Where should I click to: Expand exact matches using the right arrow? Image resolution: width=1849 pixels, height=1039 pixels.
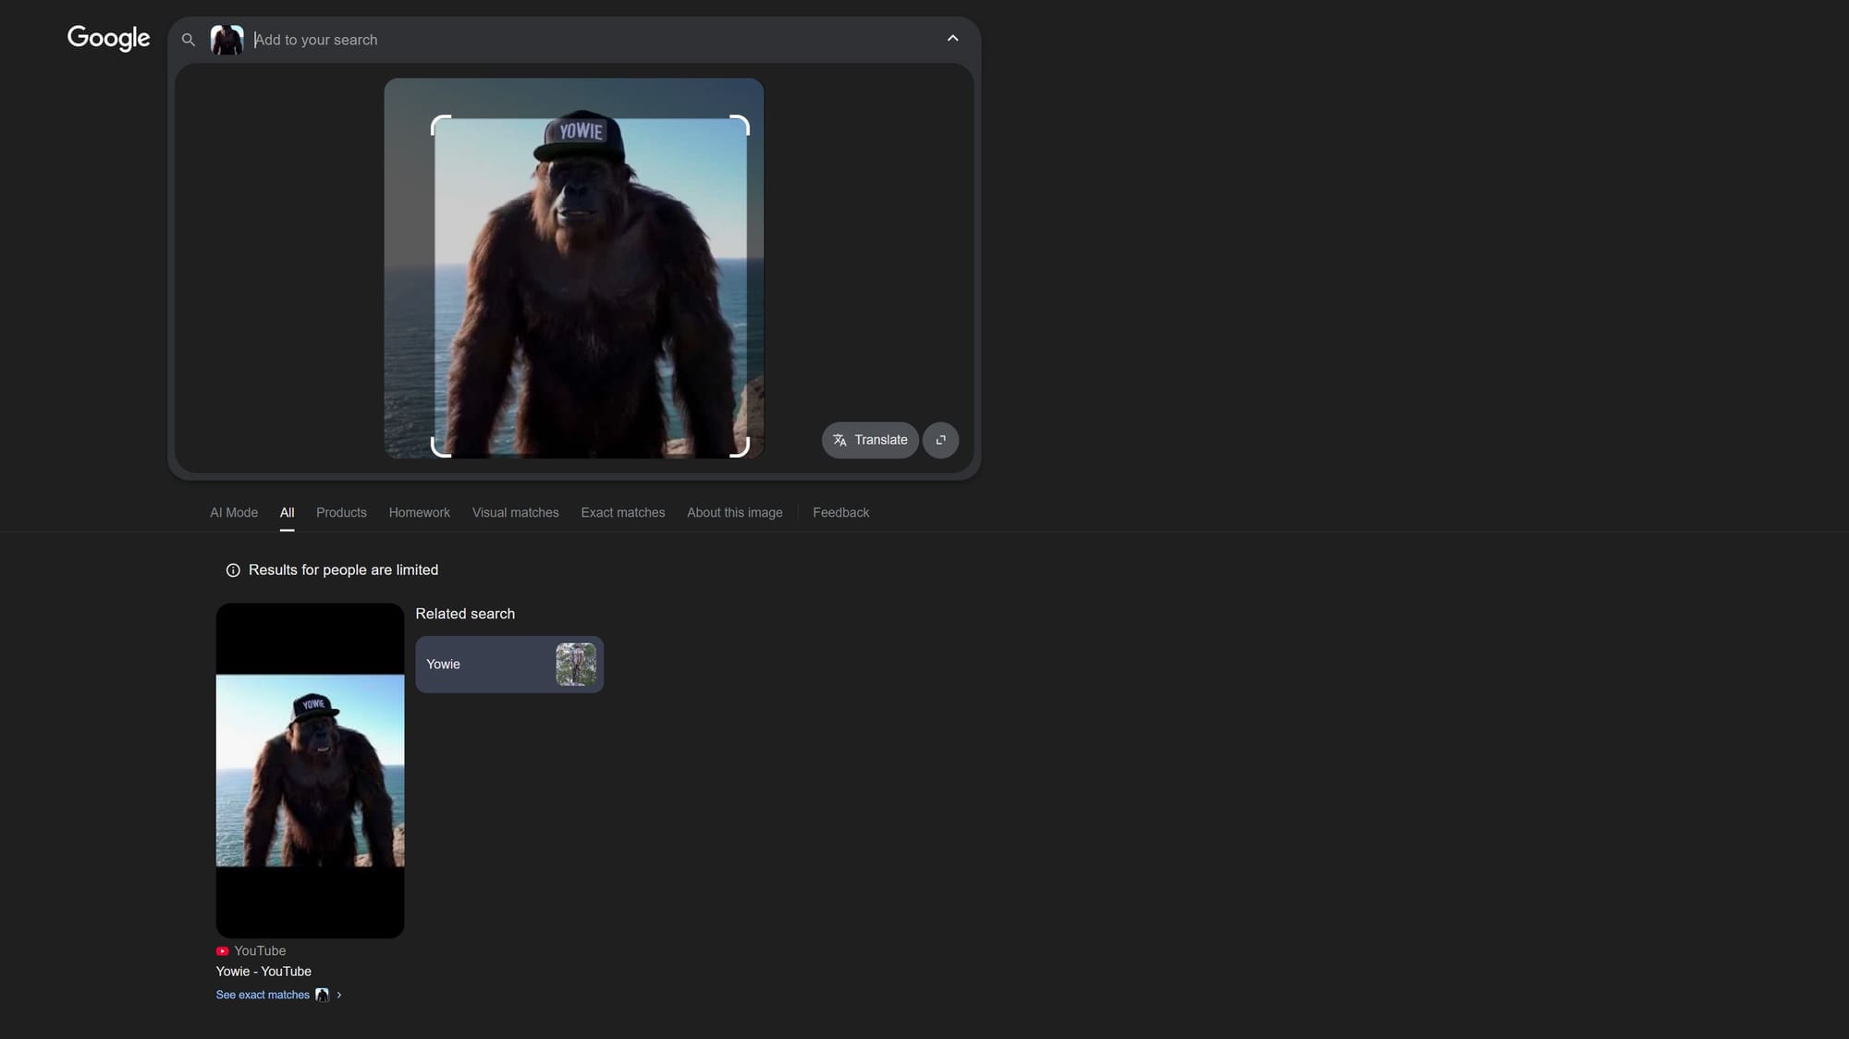coord(339,995)
